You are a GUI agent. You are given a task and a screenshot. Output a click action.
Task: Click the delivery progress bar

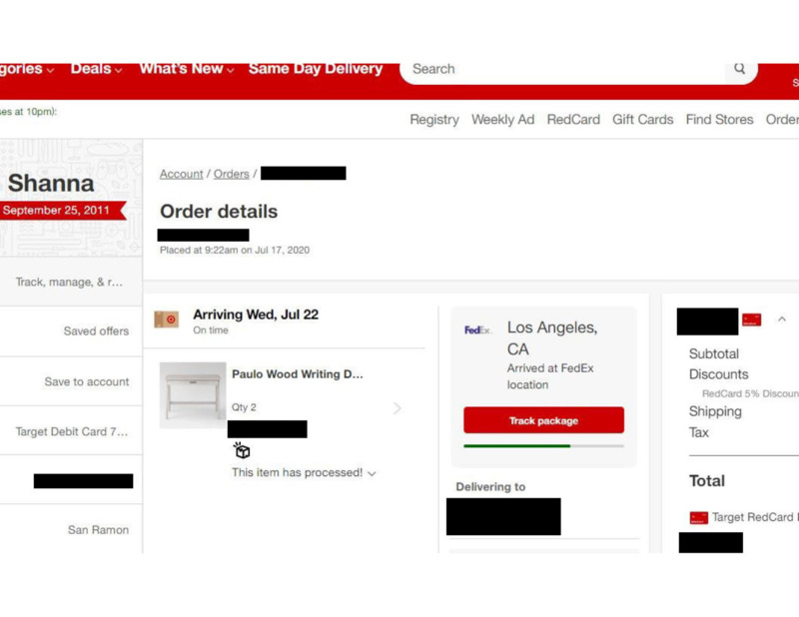pyautogui.click(x=543, y=446)
